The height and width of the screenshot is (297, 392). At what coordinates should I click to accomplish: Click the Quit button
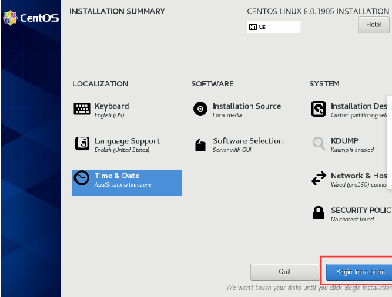tap(285, 272)
